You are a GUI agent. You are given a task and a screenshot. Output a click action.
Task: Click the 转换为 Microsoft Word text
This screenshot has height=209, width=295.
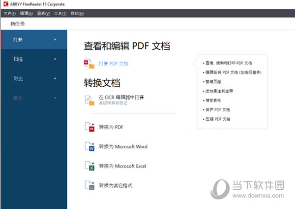pos(123,146)
